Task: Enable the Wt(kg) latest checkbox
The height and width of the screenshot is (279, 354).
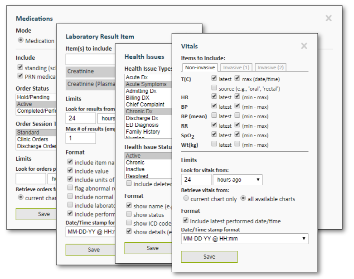Action: click(x=214, y=144)
